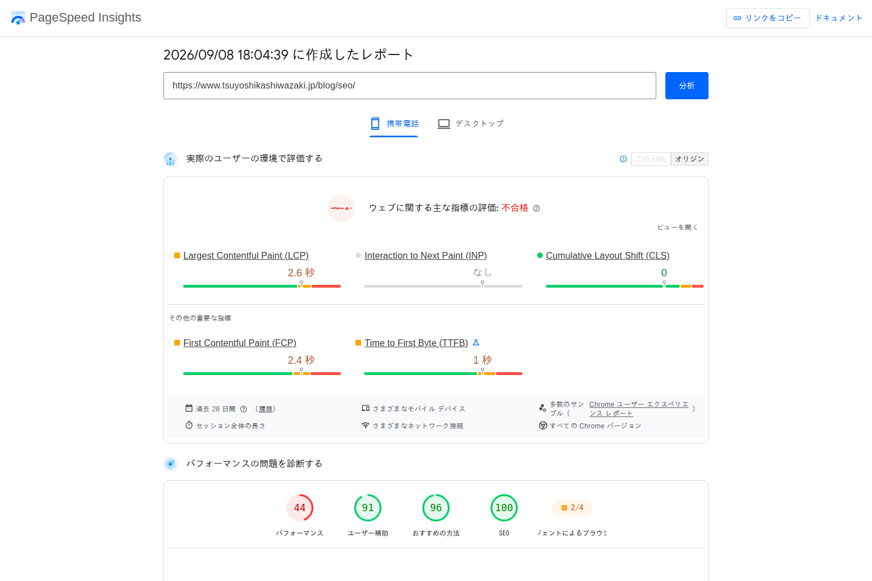The height and width of the screenshot is (581, 872).
Task: Click the CLS distribution bar
Action: 624,286
